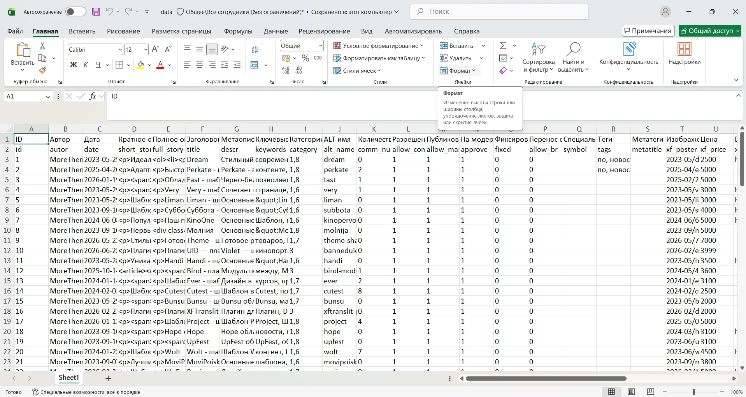
Task: Apply Percent style format
Action: pyautogui.click(x=305, y=58)
